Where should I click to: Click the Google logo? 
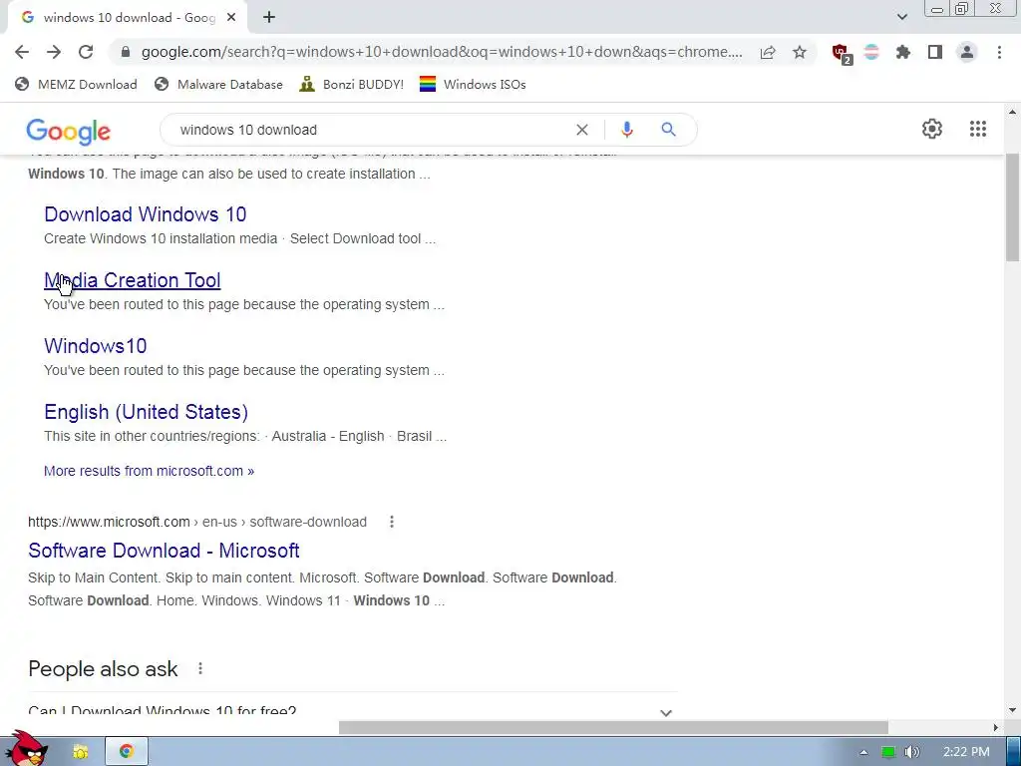(x=69, y=131)
